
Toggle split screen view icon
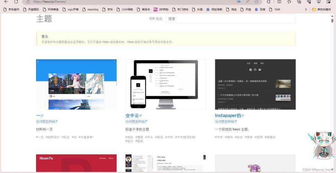[279, 1]
